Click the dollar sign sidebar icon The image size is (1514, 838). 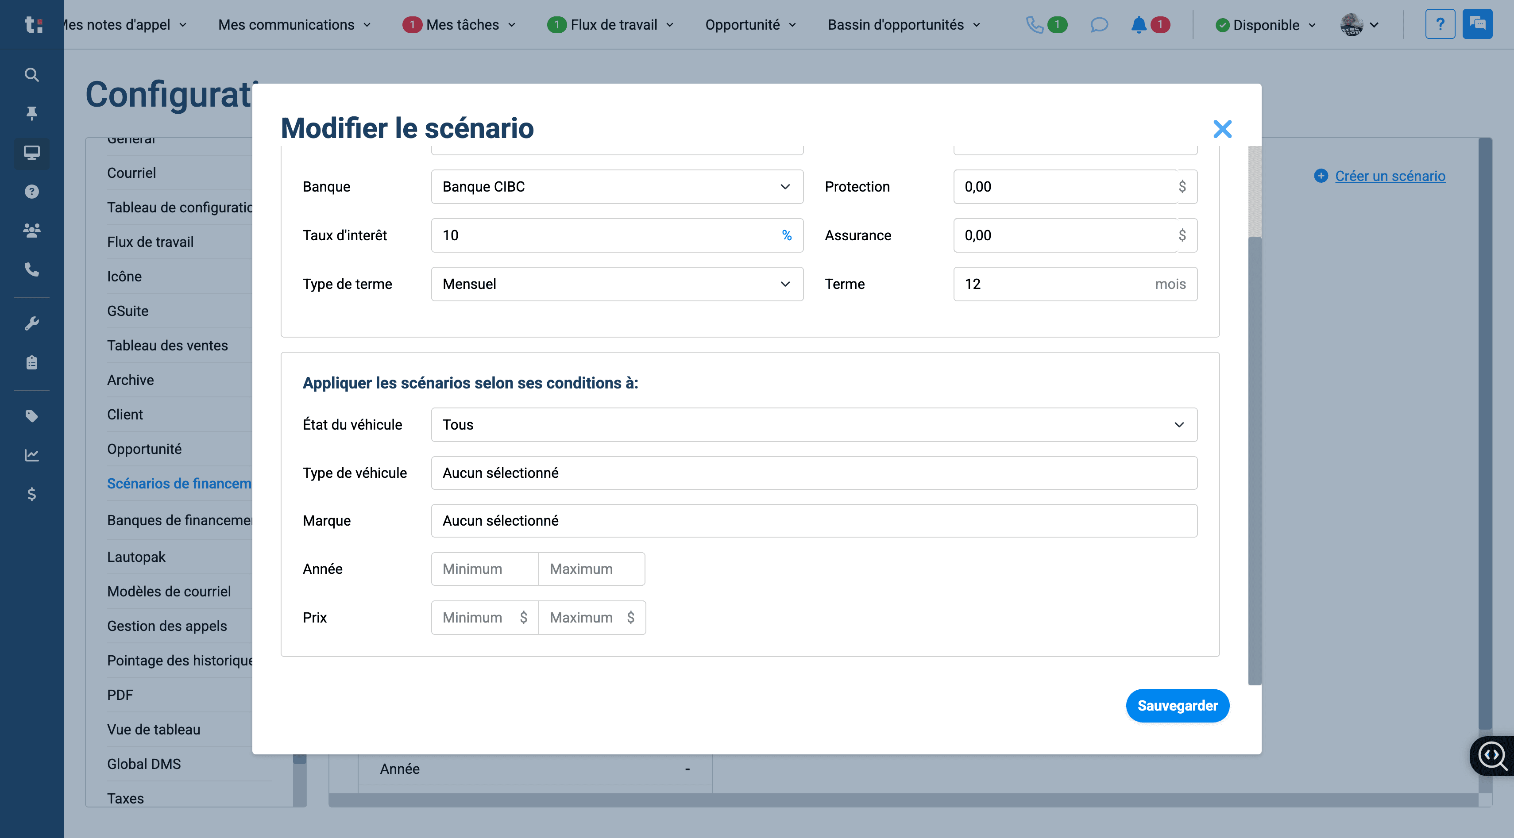[32, 495]
